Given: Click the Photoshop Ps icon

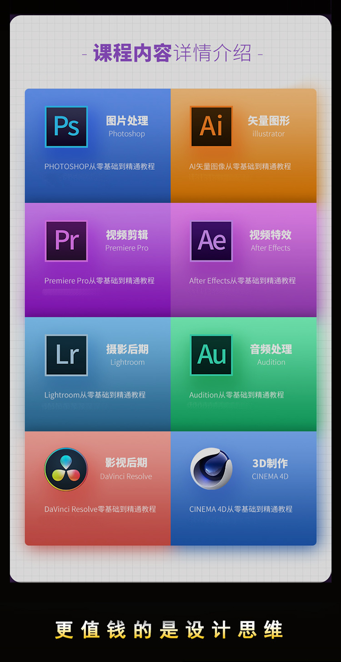Looking at the screenshot, I should pos(66,127).
